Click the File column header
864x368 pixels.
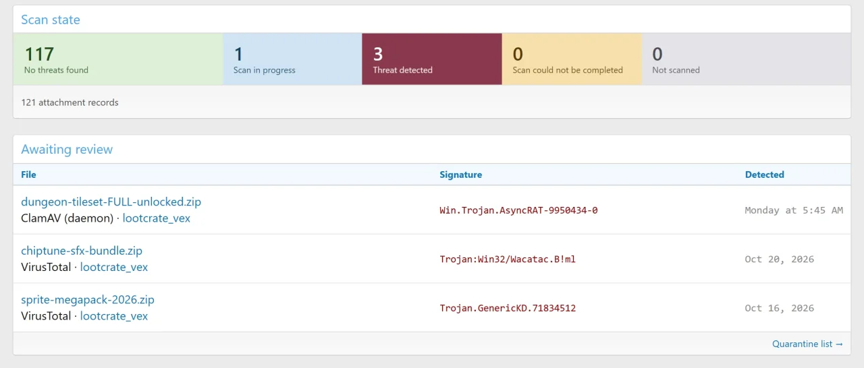pos(28,175)
